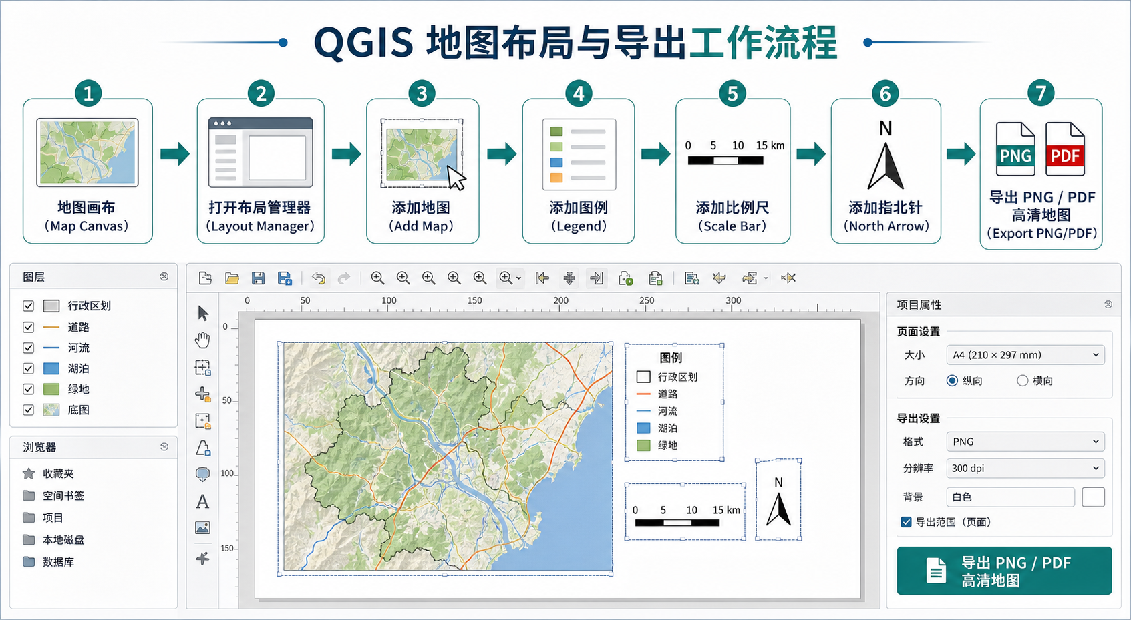Select the speech bubble annotation tool
This screenshot has width=1131, height=620.
[202, 475]
